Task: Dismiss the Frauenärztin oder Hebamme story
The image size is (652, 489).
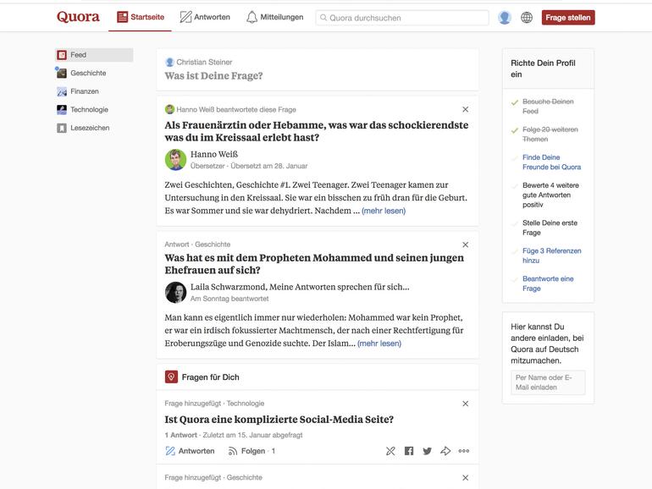Action: click(466, 109)
